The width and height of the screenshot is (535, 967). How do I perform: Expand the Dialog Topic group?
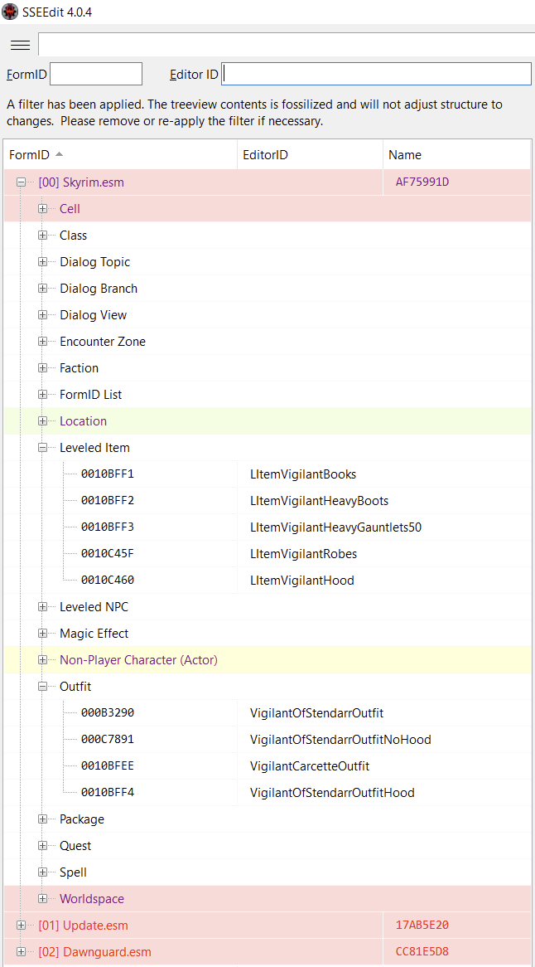click(x=42, y=262)
